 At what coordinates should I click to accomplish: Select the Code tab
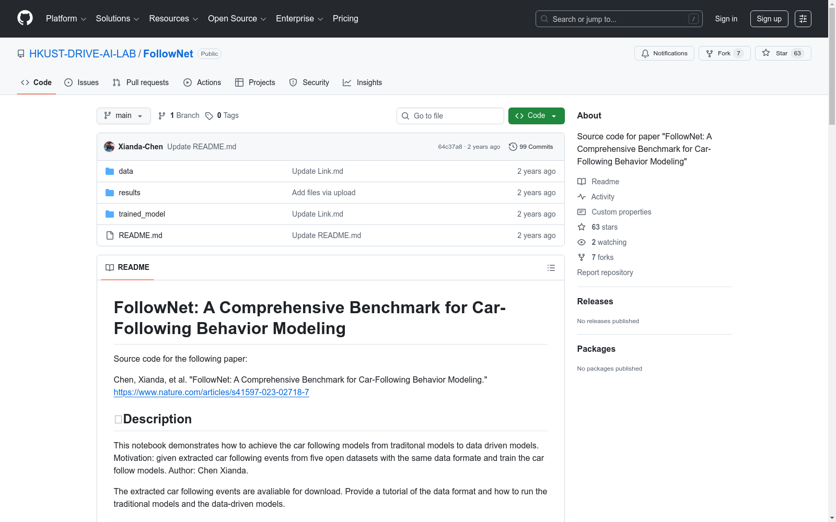pyautogui.click(x=37, y=82)
